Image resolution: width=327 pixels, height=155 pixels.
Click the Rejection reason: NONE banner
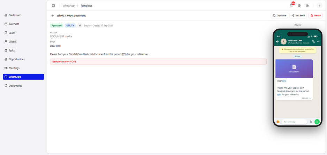[x=158, y=62]
